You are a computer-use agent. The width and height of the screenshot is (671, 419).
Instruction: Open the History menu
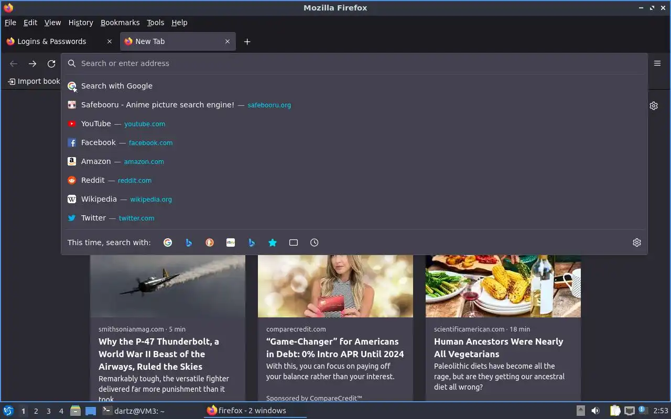[81, 23]
